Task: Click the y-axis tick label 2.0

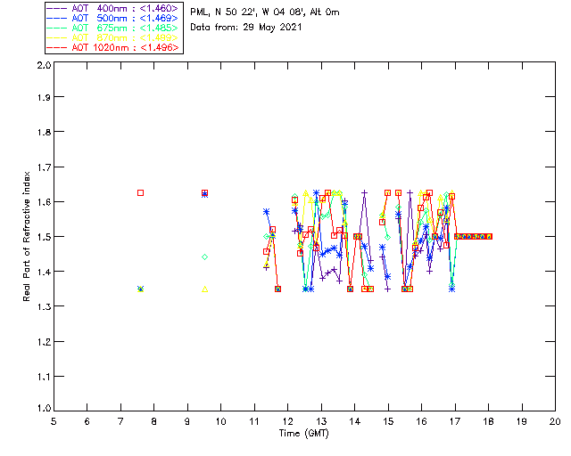Action: click(x=44, y=65)
